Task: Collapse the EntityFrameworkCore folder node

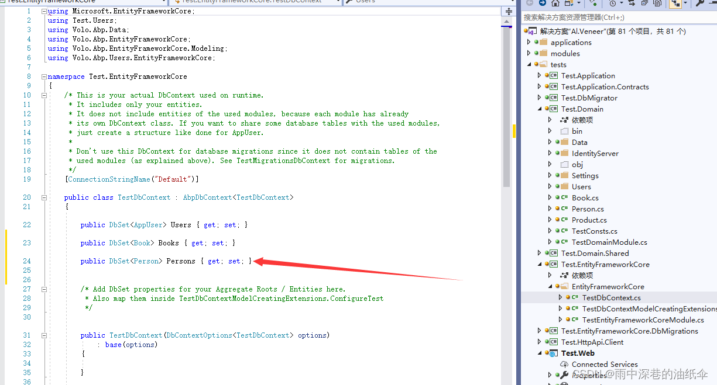Action: [x=550, y=287]
